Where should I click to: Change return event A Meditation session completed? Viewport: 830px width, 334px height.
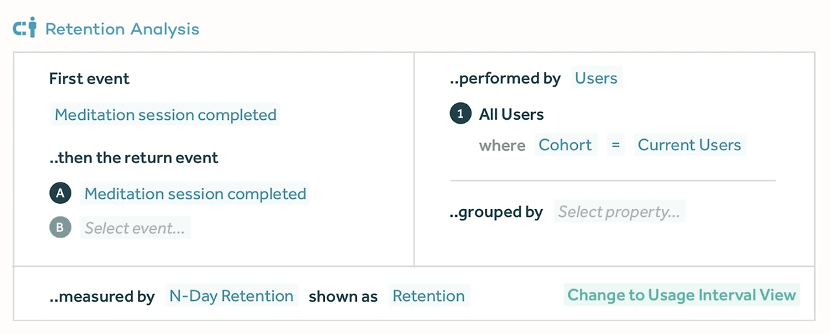(195, 194)
